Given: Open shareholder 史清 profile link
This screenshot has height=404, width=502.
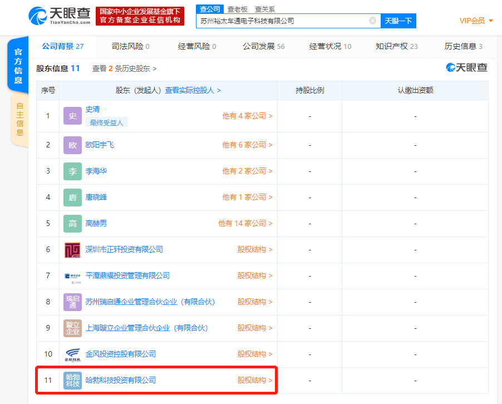Looking at the screenshot, I should point(92,109).
